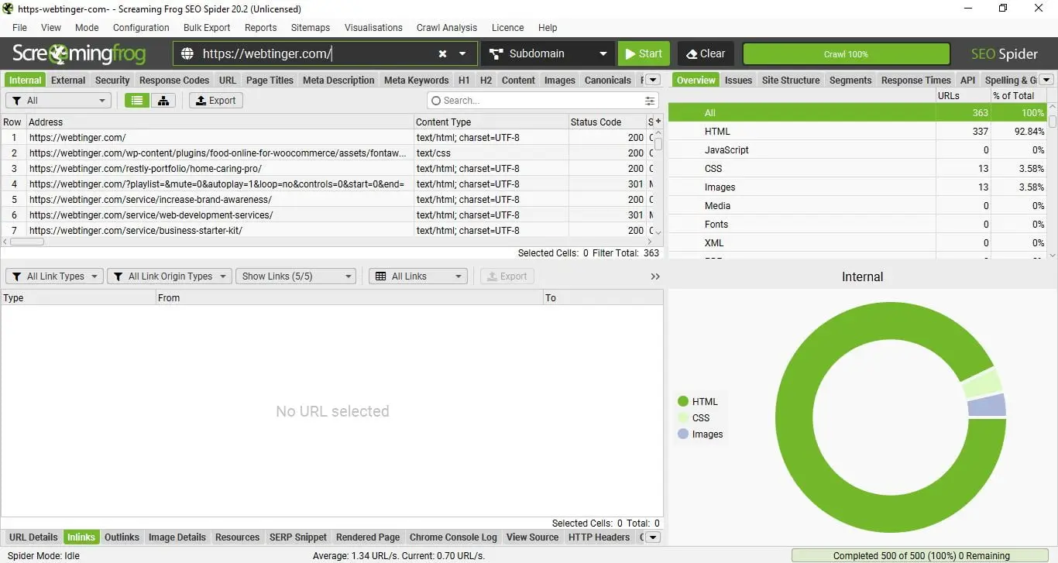Switch to list view icon
The width and height of the screenshot is (1058, 563).
[137, 101]
